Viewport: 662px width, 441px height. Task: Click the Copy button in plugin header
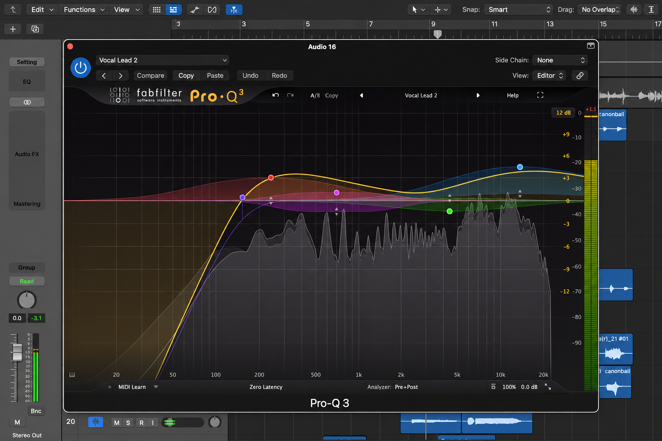coord(186,75)
